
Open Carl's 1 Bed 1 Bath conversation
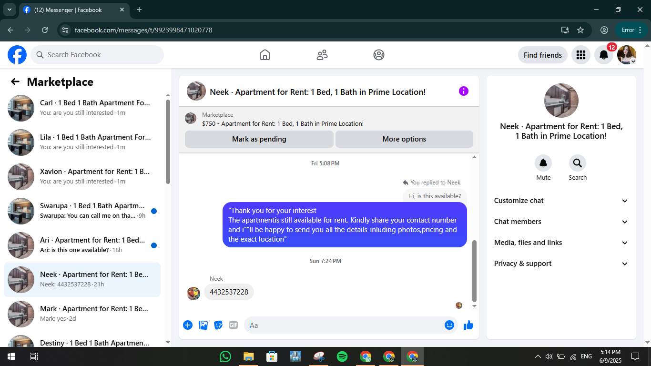pyautogui.click(x=82, y=108)
